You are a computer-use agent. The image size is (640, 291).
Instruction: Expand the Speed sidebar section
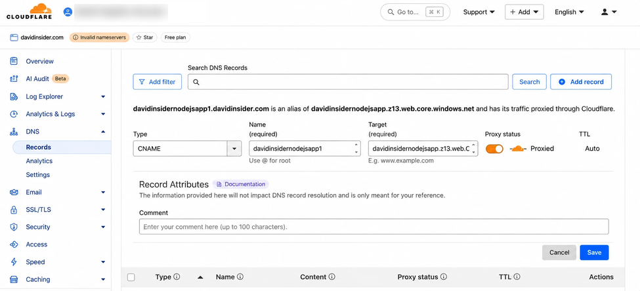(x=103, y=262)
